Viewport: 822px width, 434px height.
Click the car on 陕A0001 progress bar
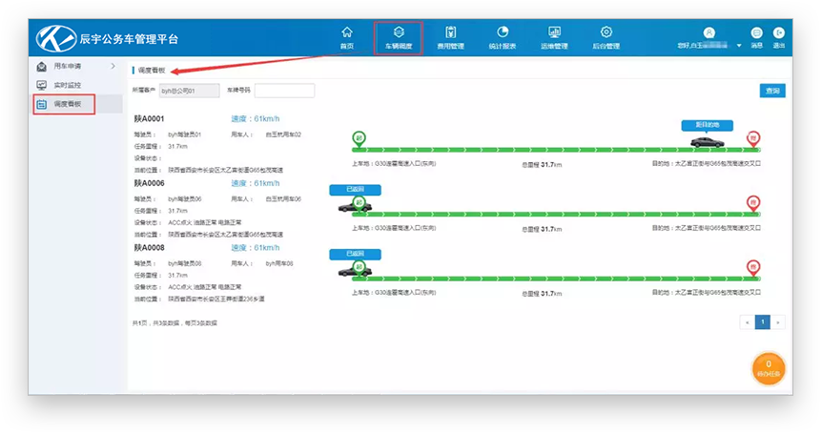click(x=707, y=142)
